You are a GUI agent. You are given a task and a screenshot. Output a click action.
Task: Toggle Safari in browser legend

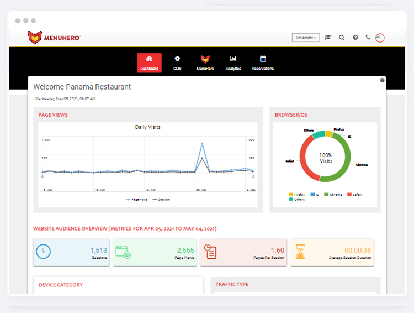tap(354, 195)
